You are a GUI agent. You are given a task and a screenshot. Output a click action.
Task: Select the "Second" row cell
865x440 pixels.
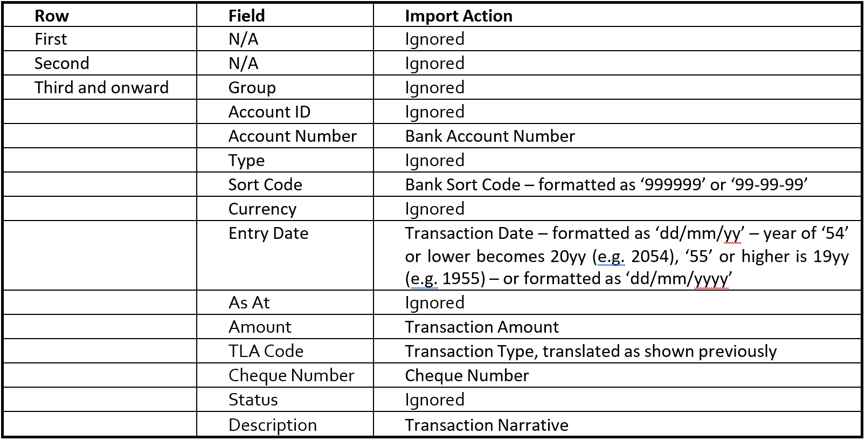pyautogui.click(x=61, y=64)
